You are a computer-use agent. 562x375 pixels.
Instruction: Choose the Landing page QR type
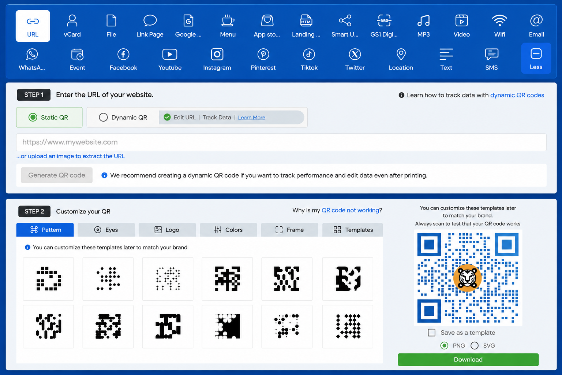pos(306,26)
